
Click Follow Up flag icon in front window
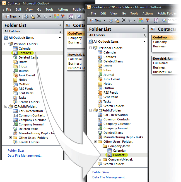point(148,20)
